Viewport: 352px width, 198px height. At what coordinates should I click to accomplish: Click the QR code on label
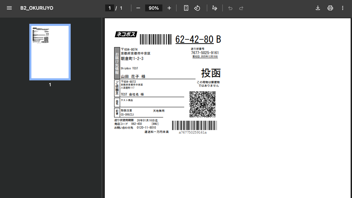pos(202,105)
